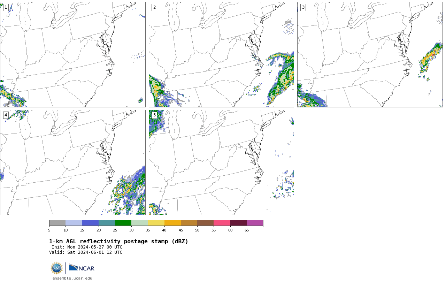Select the blue 15-20 dBZ swatch

90,223
